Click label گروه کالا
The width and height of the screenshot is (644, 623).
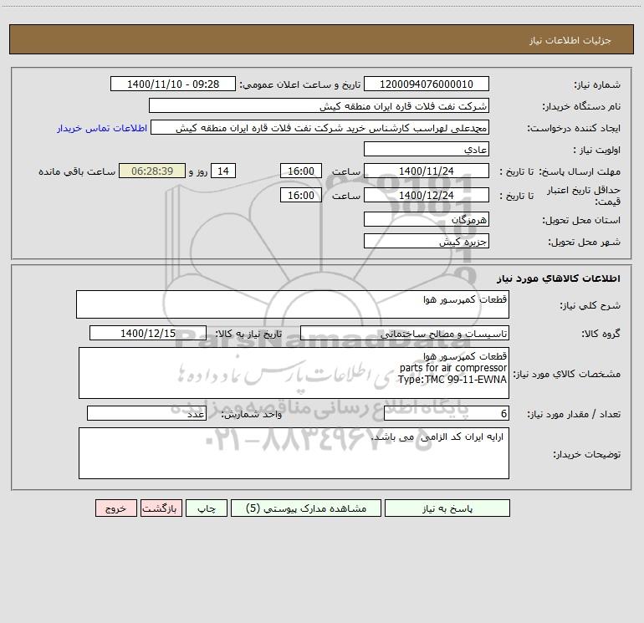[x=601, y=334]
